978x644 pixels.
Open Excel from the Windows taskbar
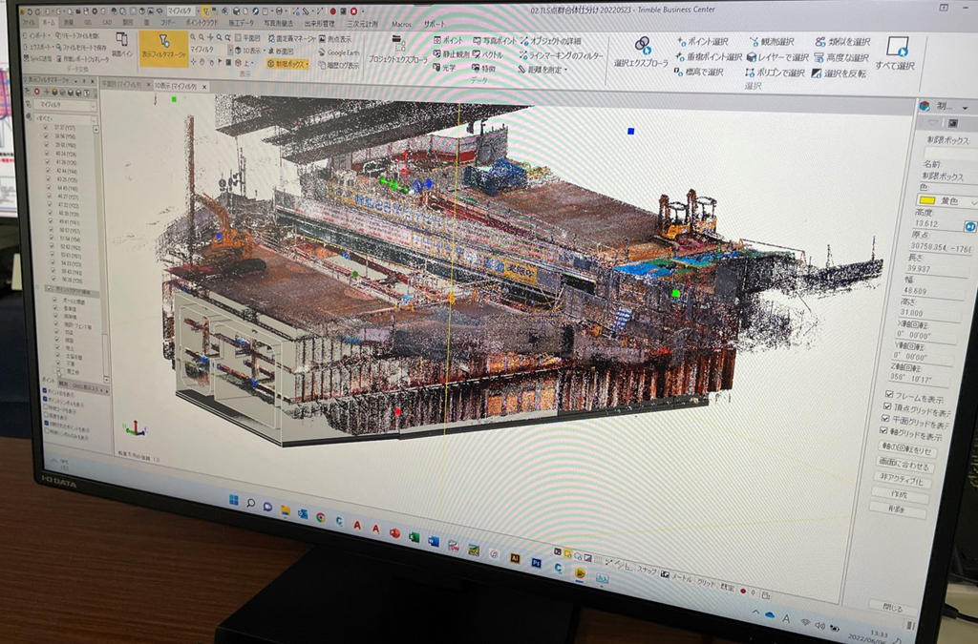(x=415, y=538)
